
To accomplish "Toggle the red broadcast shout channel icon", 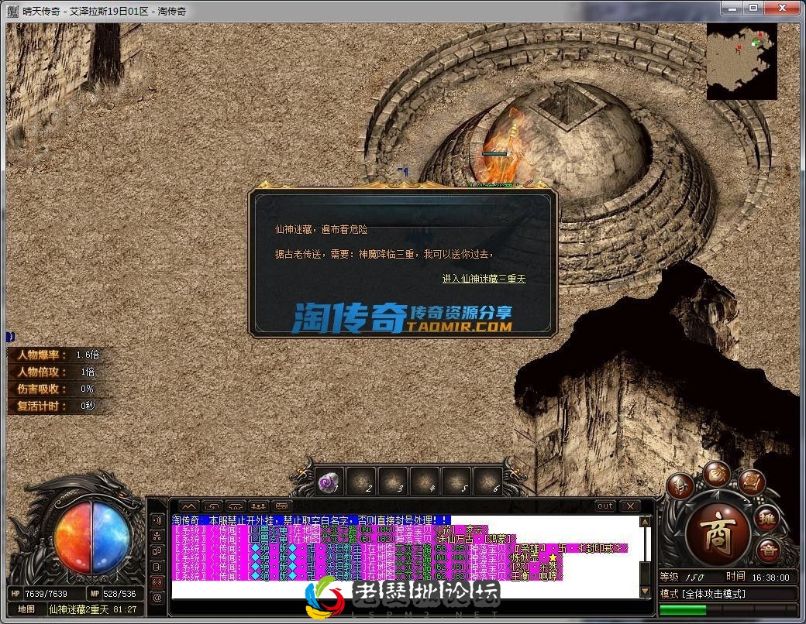I will (x=157, y=582).
